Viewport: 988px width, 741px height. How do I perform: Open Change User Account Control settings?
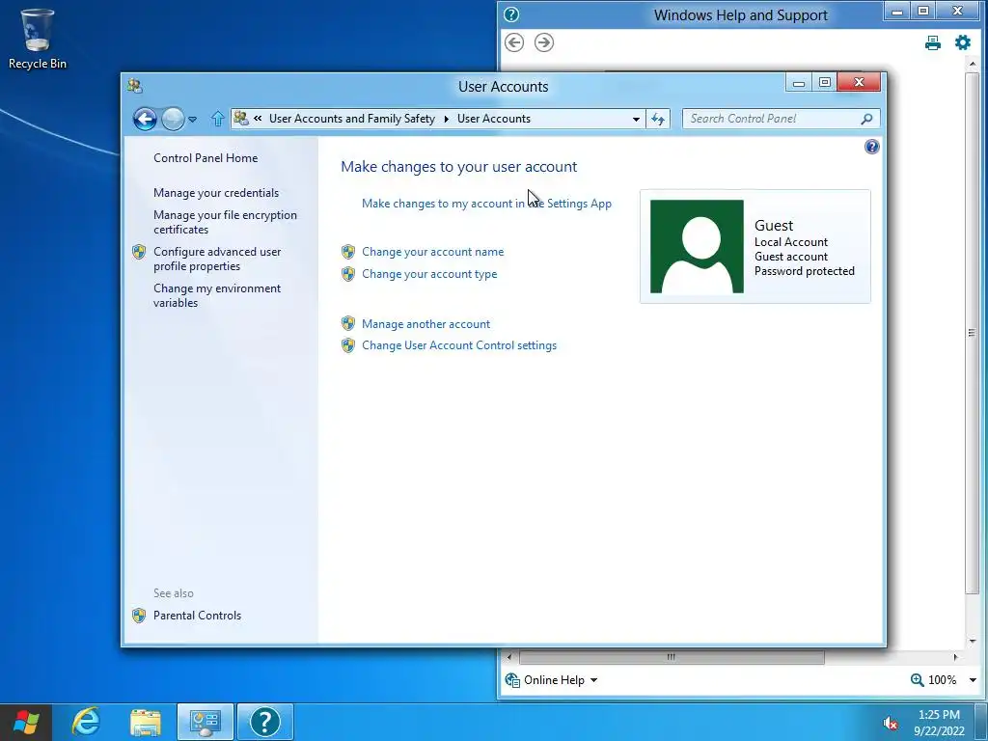click(459, 345)
